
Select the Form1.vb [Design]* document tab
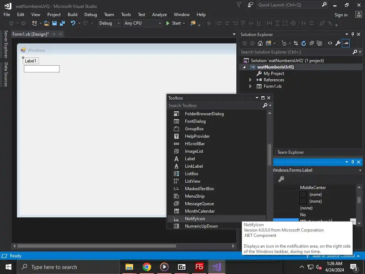click(x=31, y=34)
